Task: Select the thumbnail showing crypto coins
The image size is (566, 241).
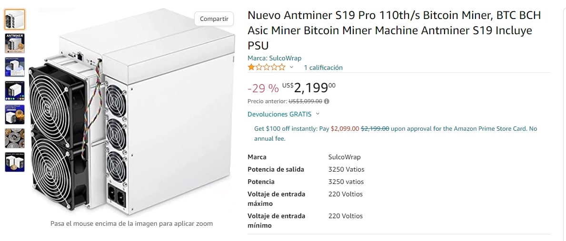Action: pyautogui.click(x=15, y=138)
